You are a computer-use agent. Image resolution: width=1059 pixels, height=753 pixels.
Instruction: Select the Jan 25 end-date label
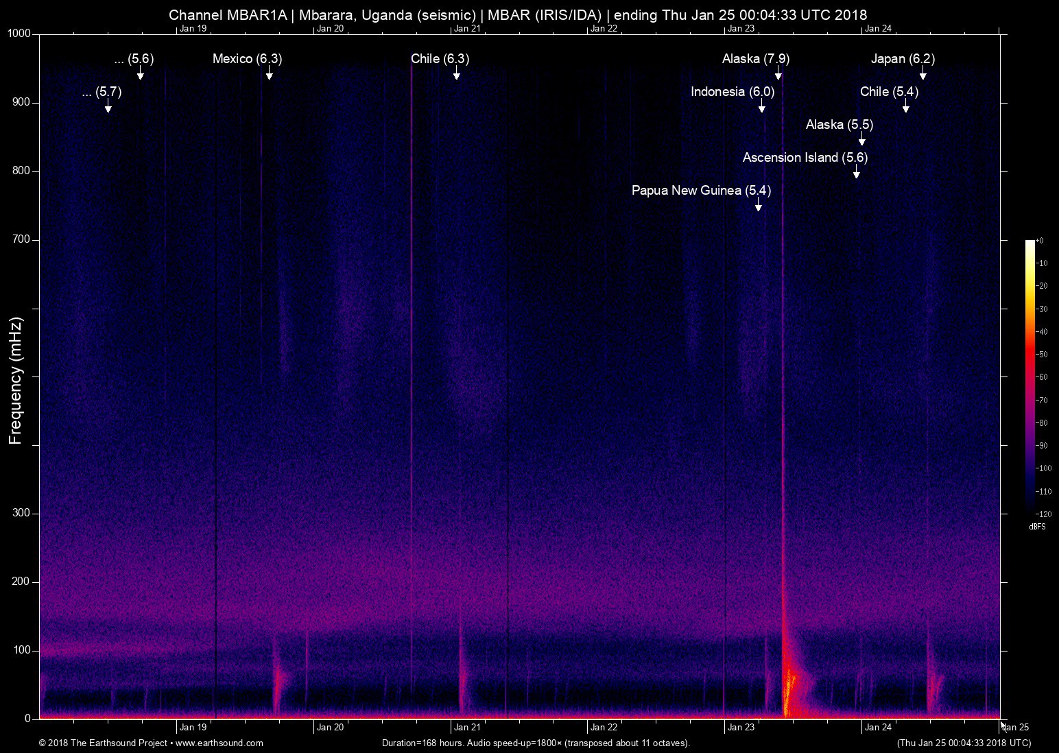1016,727
